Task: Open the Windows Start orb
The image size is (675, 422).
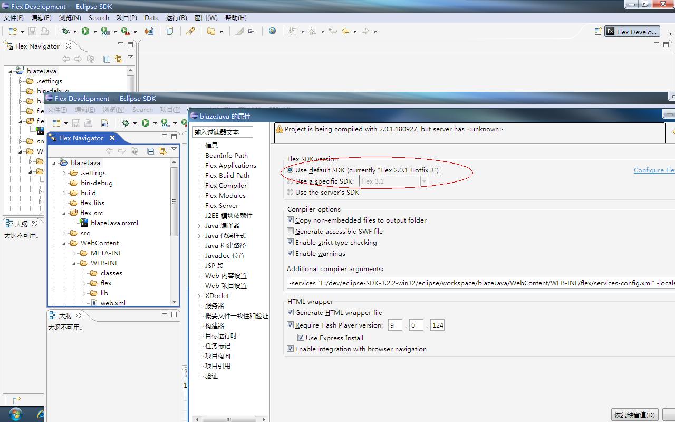Action: 15,414
